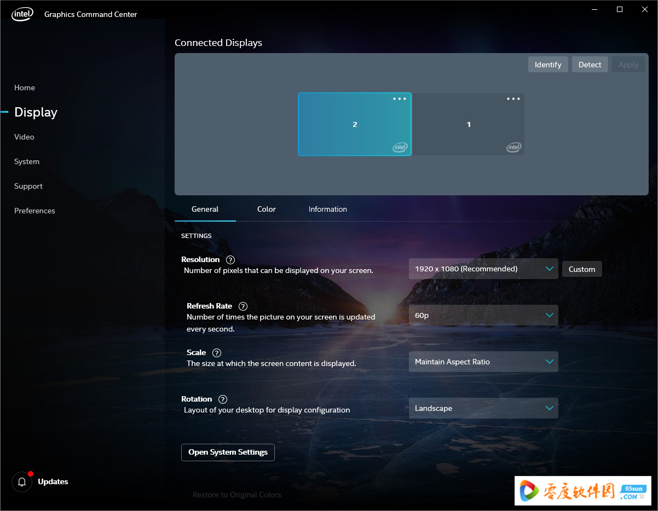Open the notification bell for Updates
This screenshot has height=511, width=658.
[22, 482]
